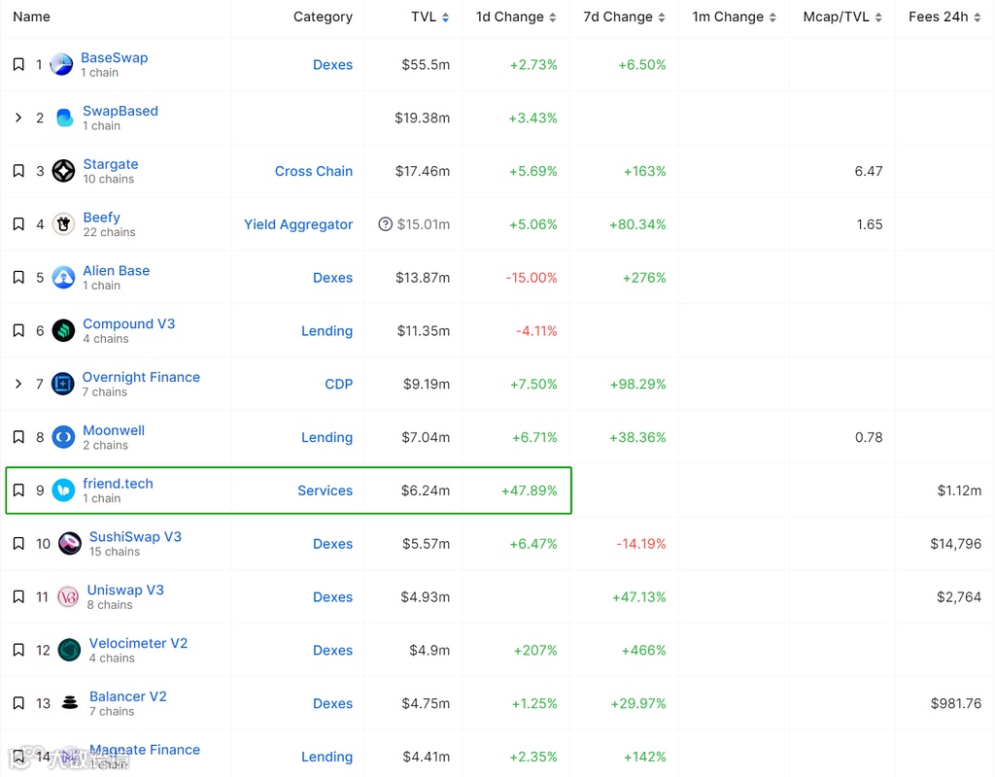Click the Compound V3 logo
The height and width of the screenshot is (777, 995).
(63, 331)
